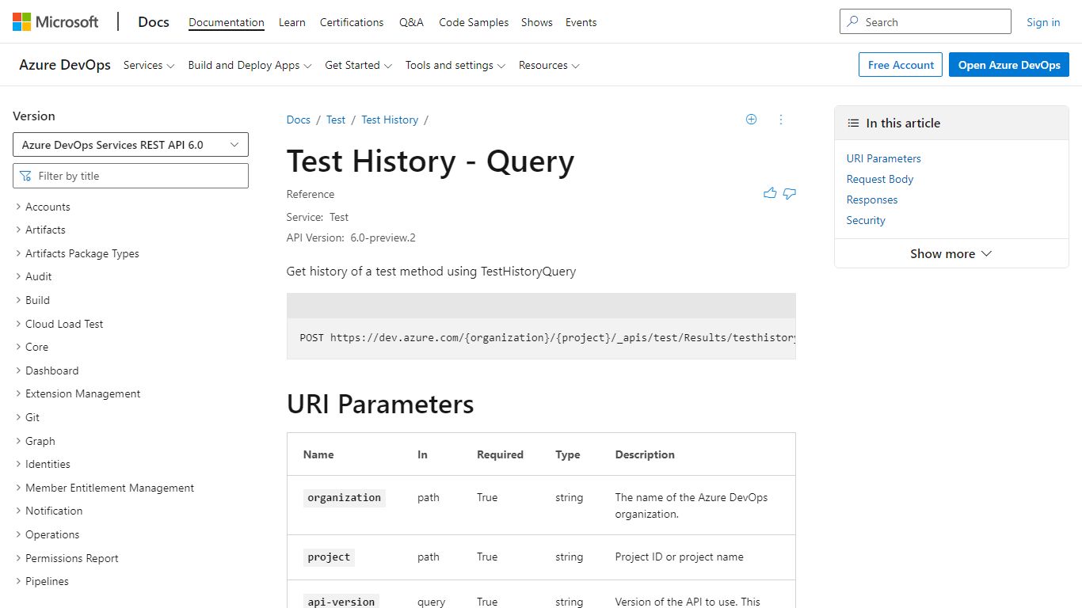Expand the Accounts tree node
The image size is (1082, 608).
pyautogui.click(x=18, y=207)
